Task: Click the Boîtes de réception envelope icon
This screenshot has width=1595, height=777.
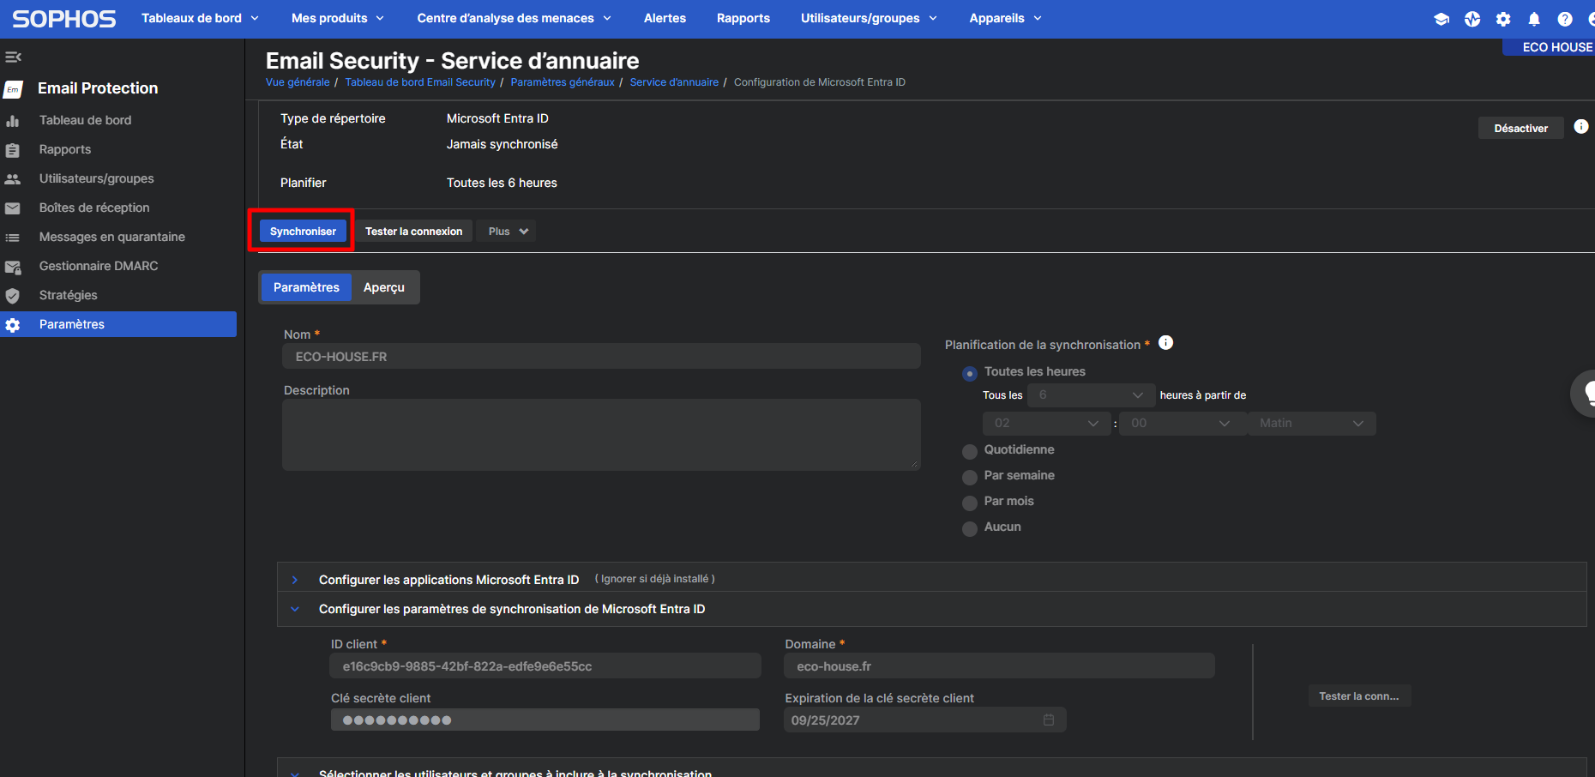Action: pyautogui.click(x=12, y=208)
